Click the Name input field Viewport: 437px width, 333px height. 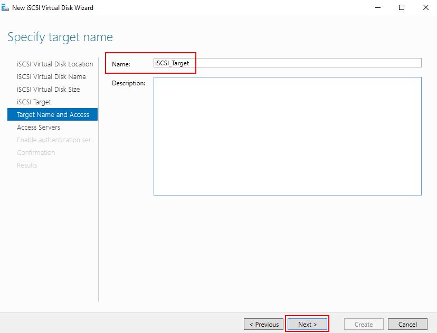pyautogui.click(x=287, y=63)
